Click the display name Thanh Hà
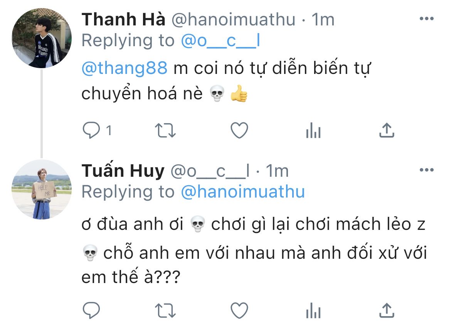The image size is (451, 325). [123, 19]
